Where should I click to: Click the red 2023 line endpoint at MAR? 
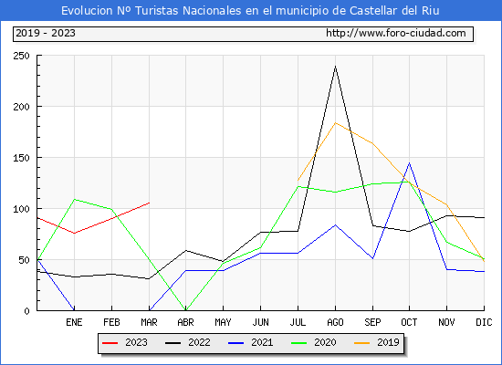pos(149,203)
